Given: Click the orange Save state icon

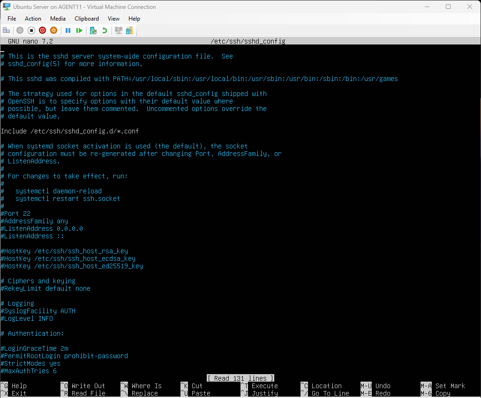Looking at the screenshot, I should point(54,30).
